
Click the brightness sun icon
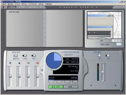10,63
